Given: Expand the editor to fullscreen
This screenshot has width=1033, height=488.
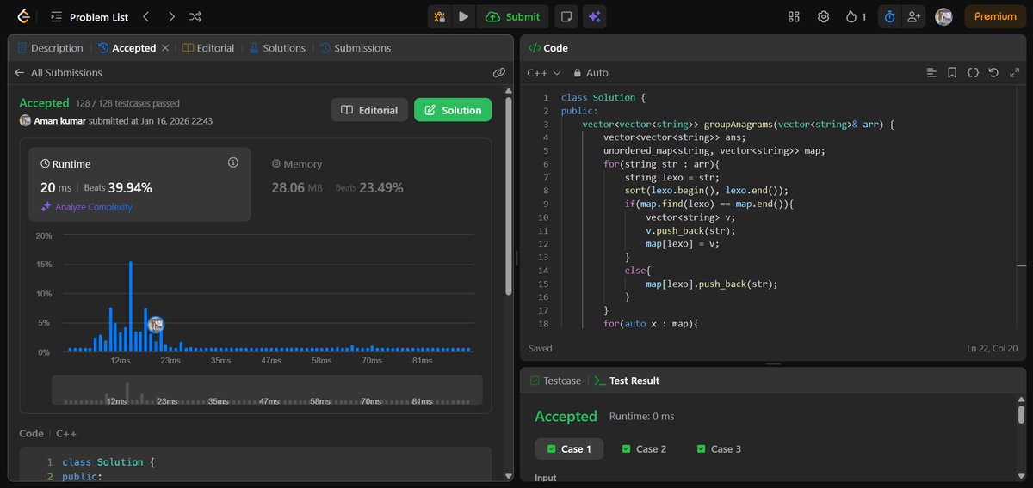Looking at the screenshot, I should pyautogui.click(x=1013, y=73).
